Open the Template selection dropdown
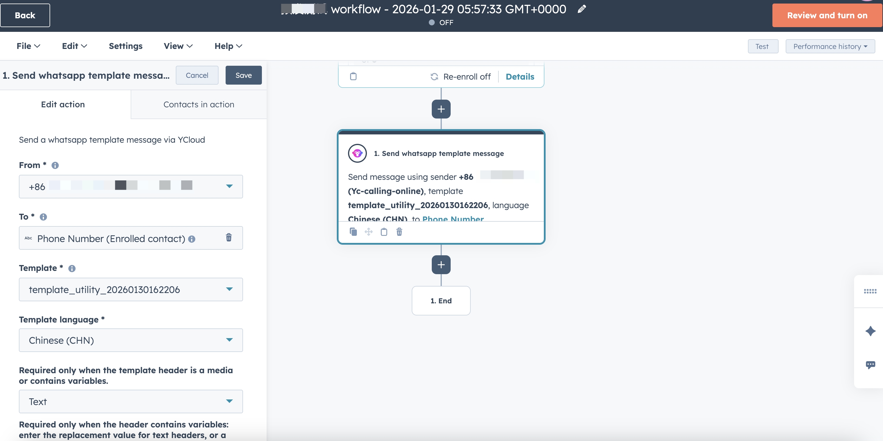Image resolution: width=883 pixels, height=441 pixels. click(x=131, y=289)
